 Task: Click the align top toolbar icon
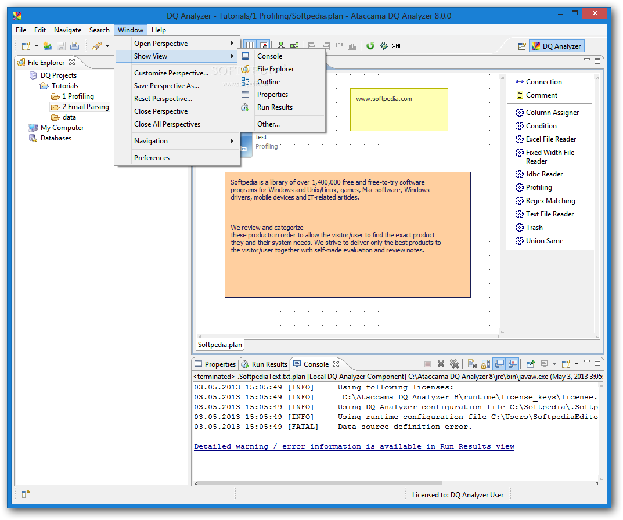[339, 46]
